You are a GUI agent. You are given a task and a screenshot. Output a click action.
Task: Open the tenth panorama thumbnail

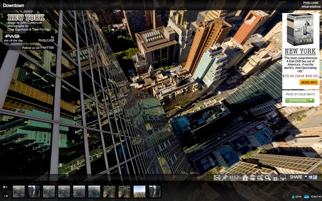tap(155, 191)
